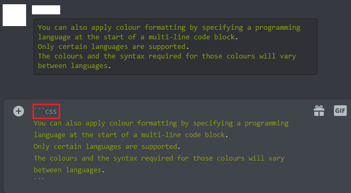The height and width of the screenshot is (193, 351).
Task: Open the attachment plus button menu
Action: tap(19, 111)
